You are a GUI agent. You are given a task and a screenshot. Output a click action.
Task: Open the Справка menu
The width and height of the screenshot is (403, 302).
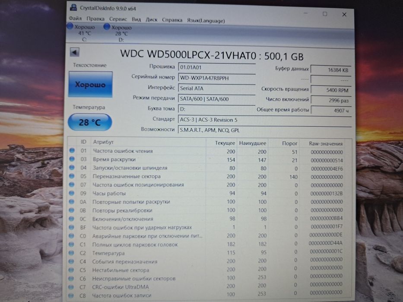coord(172,20)
